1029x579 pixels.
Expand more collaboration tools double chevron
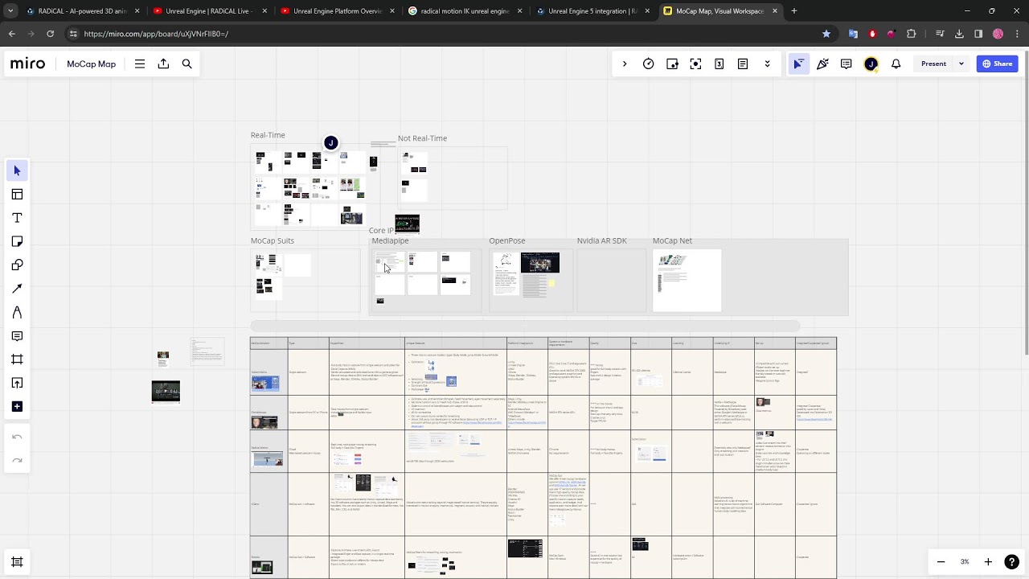pos(767,64)
